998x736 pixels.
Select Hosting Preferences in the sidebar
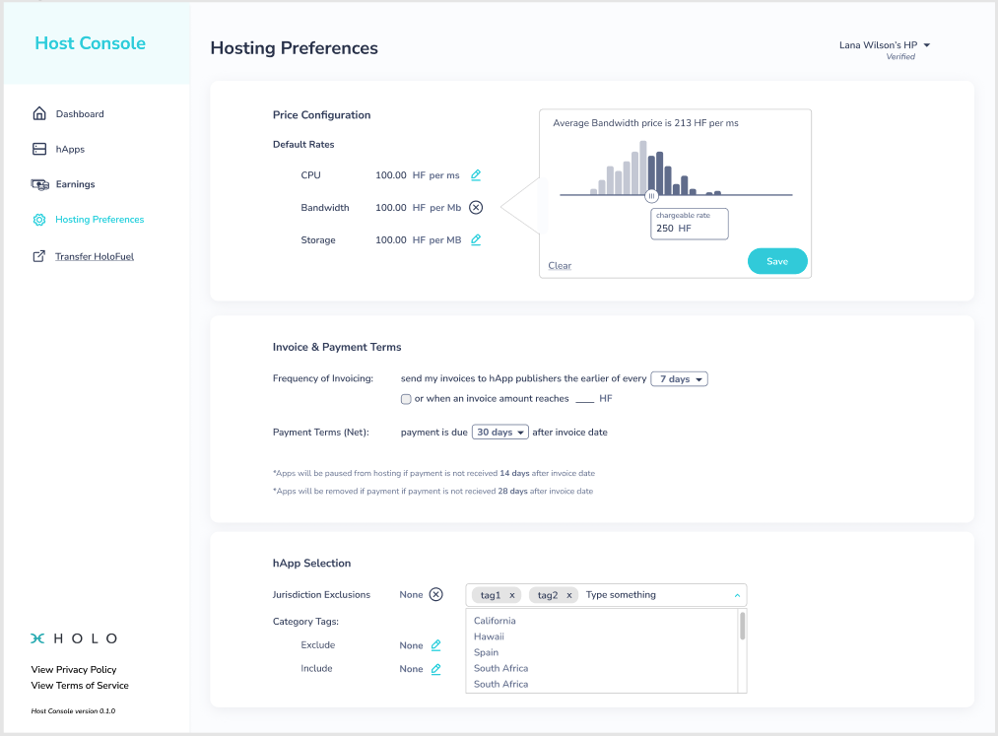100,220
